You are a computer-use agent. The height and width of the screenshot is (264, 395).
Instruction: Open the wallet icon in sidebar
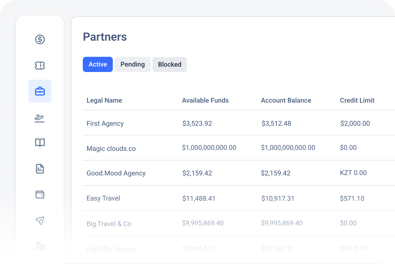coord(40,195)
